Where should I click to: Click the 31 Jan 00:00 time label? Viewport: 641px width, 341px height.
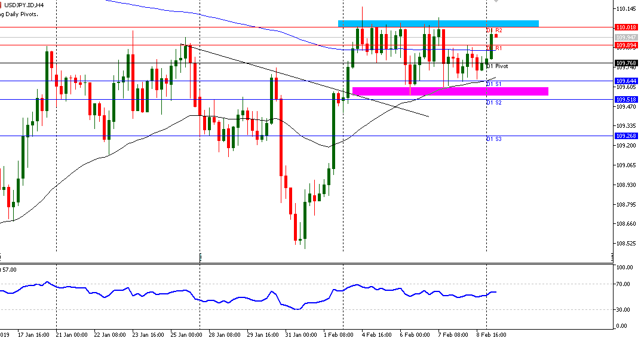(x=301, y=335)
